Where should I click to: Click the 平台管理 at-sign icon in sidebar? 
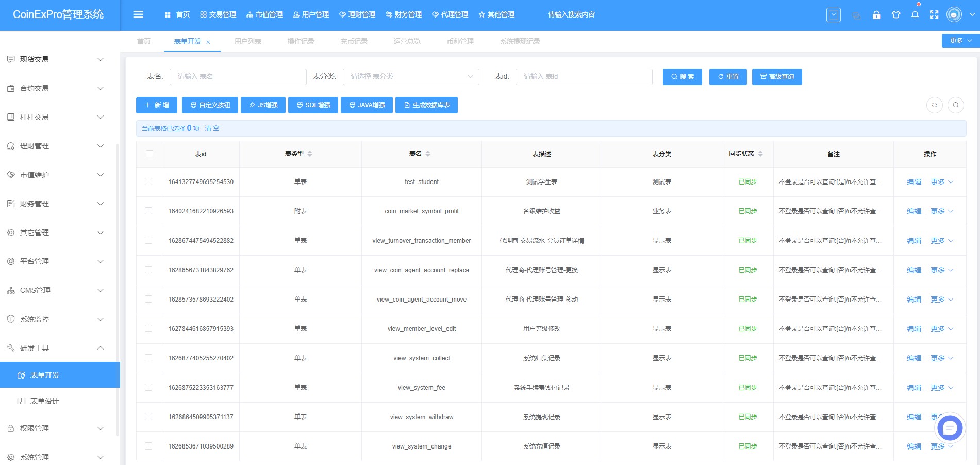[11, 261]
